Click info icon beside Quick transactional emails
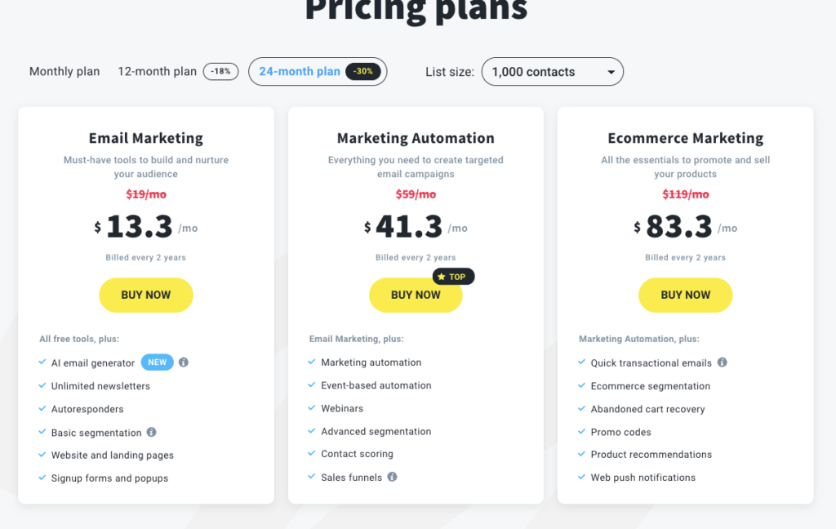The image size is (836, 529). click(x=722, y=362)
